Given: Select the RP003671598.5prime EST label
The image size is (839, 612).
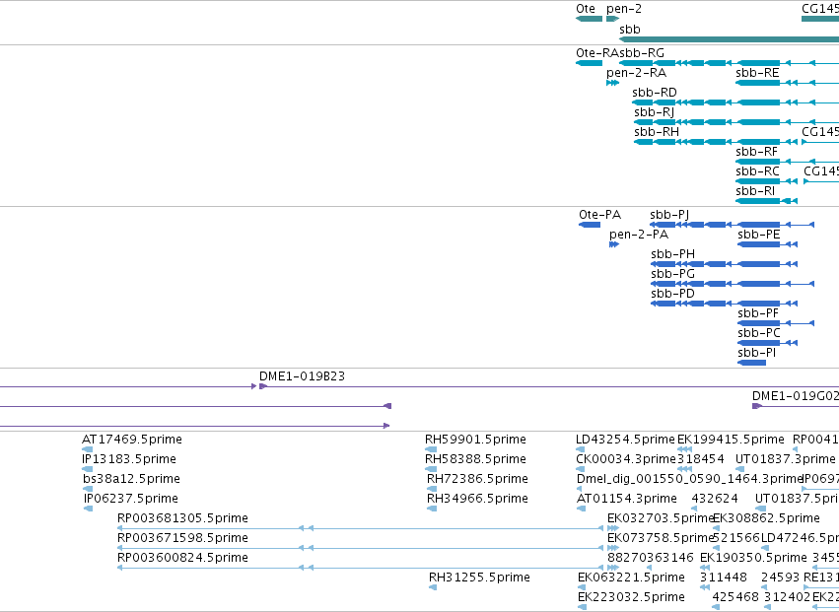Looking at the screenshot, I should [x=183, y=538].
